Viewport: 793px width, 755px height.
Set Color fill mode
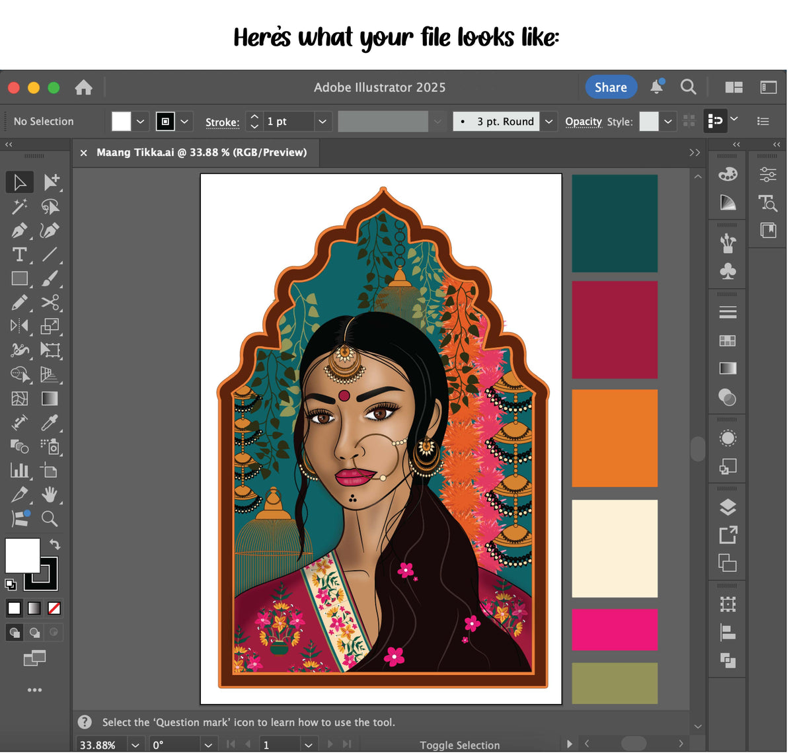coord(14,608)
